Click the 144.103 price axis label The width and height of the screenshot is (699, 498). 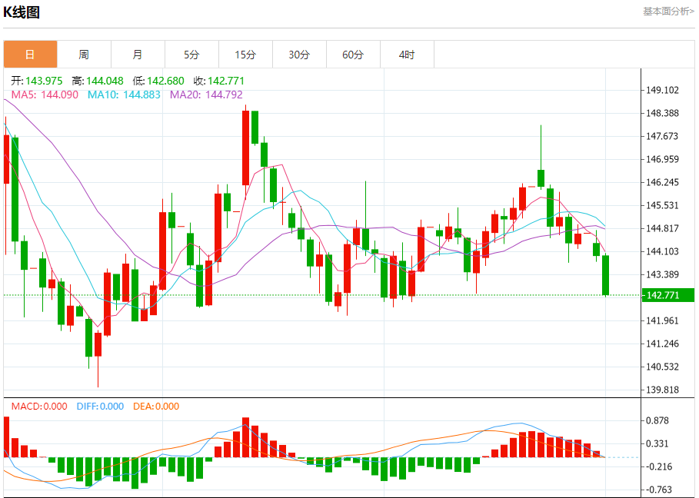click(662, 251)
